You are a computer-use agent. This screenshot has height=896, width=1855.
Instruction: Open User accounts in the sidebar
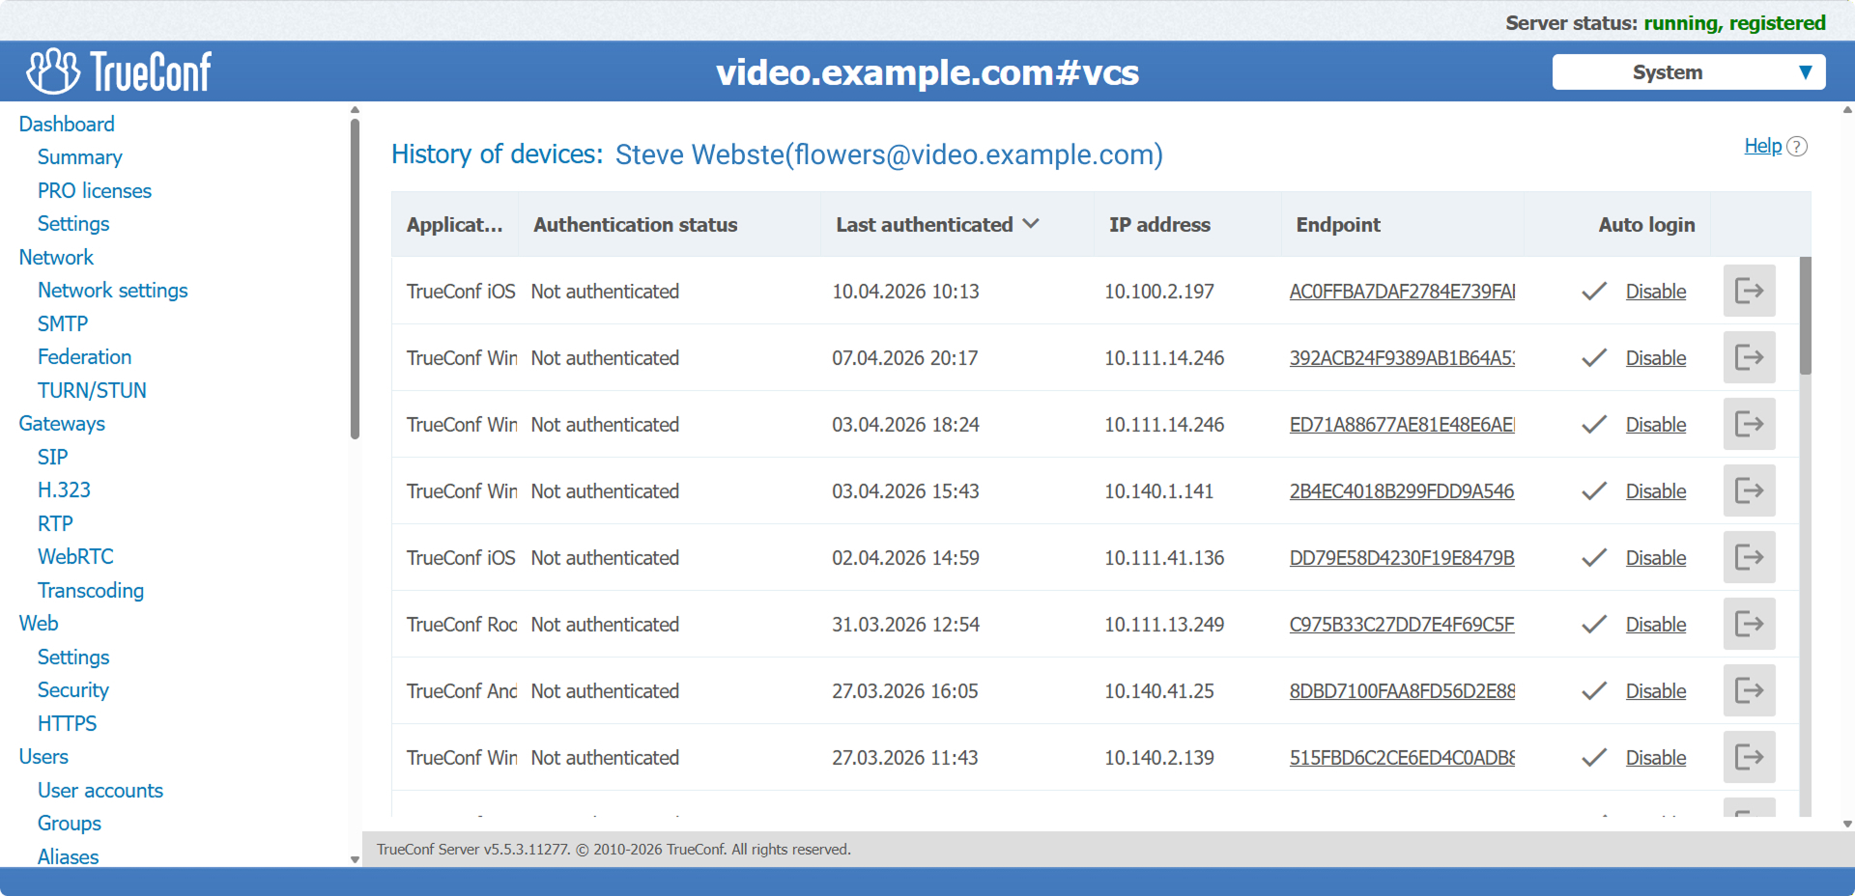[x=100, y=790]
